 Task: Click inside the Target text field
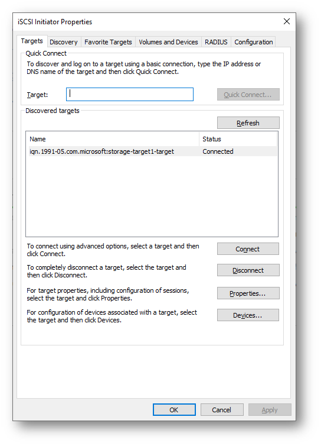130,95
